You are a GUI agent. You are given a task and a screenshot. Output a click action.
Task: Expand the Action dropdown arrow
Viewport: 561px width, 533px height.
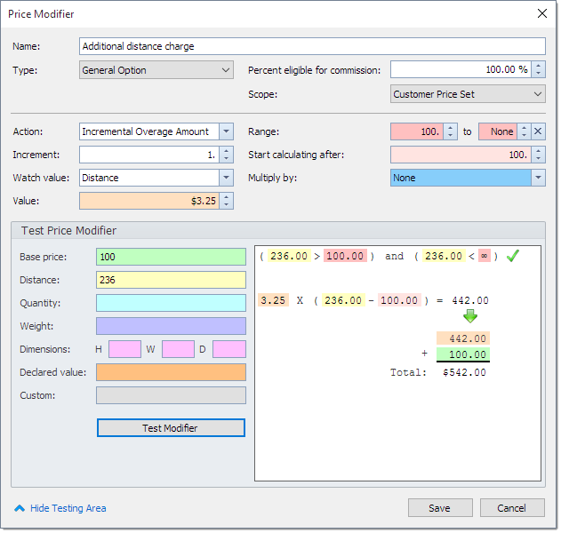tap(226, 131)
